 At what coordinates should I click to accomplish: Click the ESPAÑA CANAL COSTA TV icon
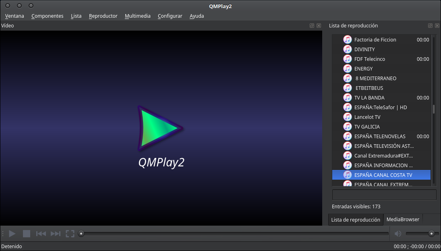(x=348, y=175)
